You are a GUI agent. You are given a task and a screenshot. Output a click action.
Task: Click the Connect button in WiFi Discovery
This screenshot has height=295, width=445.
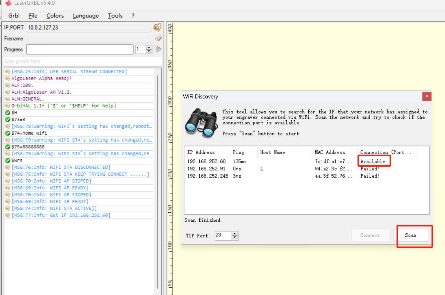pos(370,235)
